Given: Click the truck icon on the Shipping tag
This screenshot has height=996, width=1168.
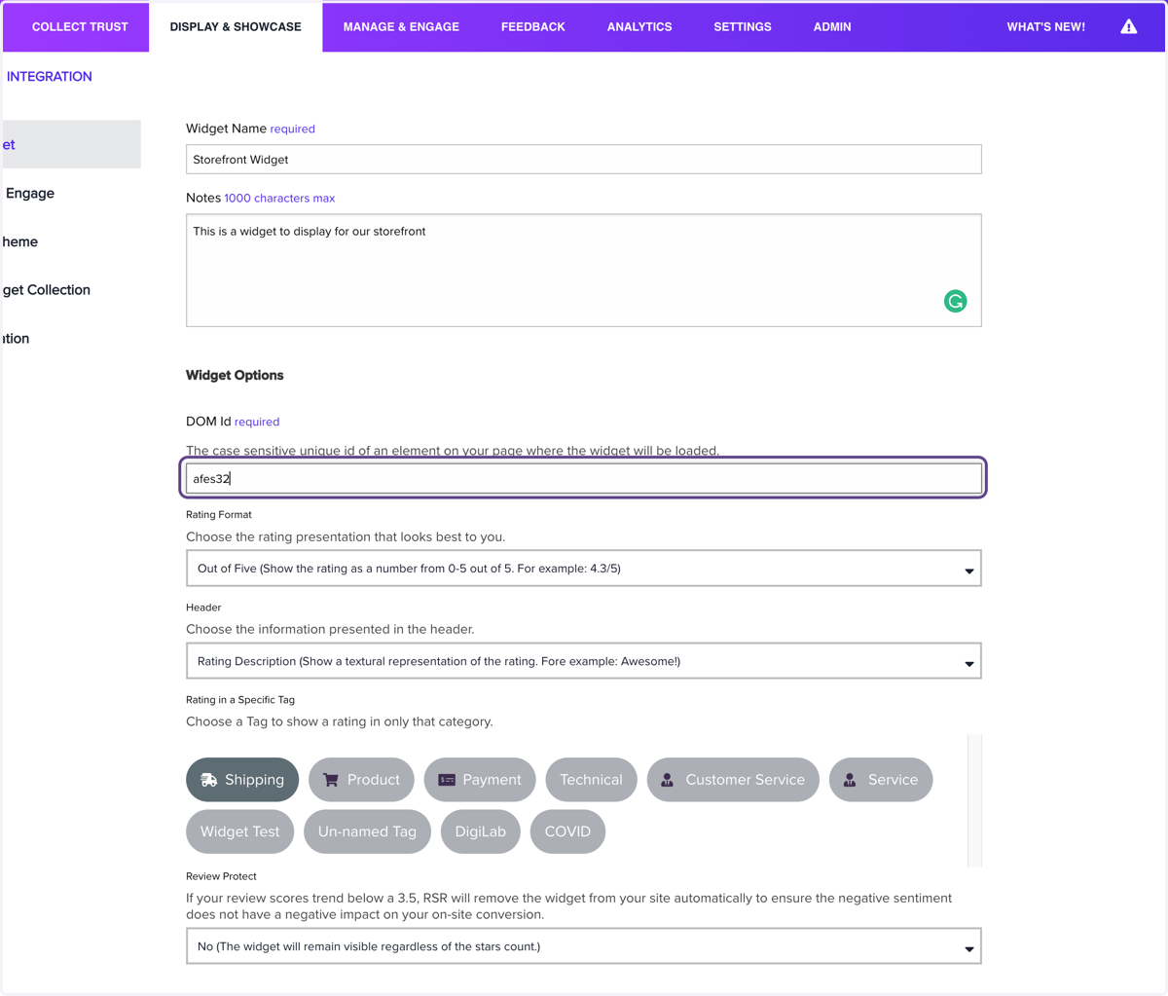Looking at the screenshot, I should [x=208, y=780].
